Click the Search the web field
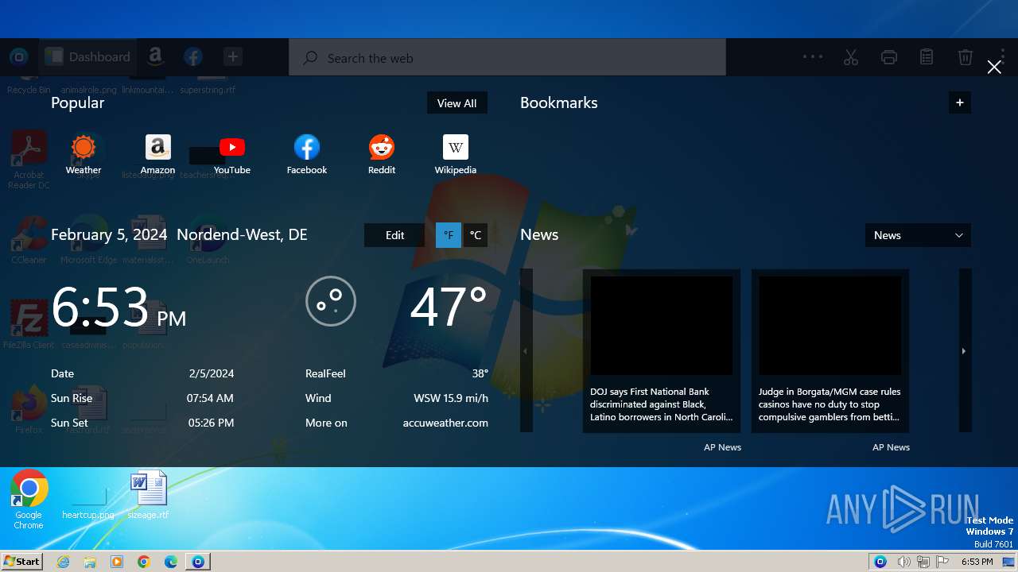The width and height of the screenshot is (1018, 572). pos(507,58)
